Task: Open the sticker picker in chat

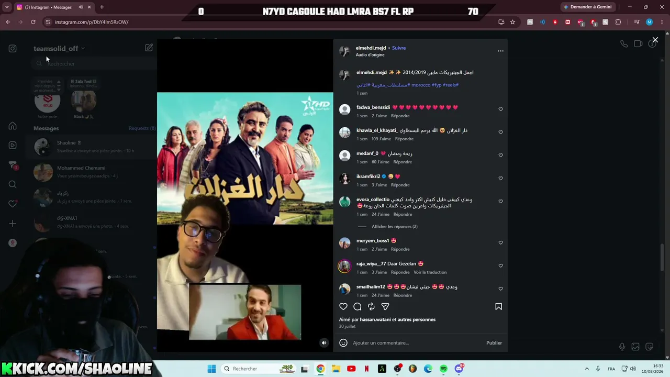Action: (x=650, y=347)
